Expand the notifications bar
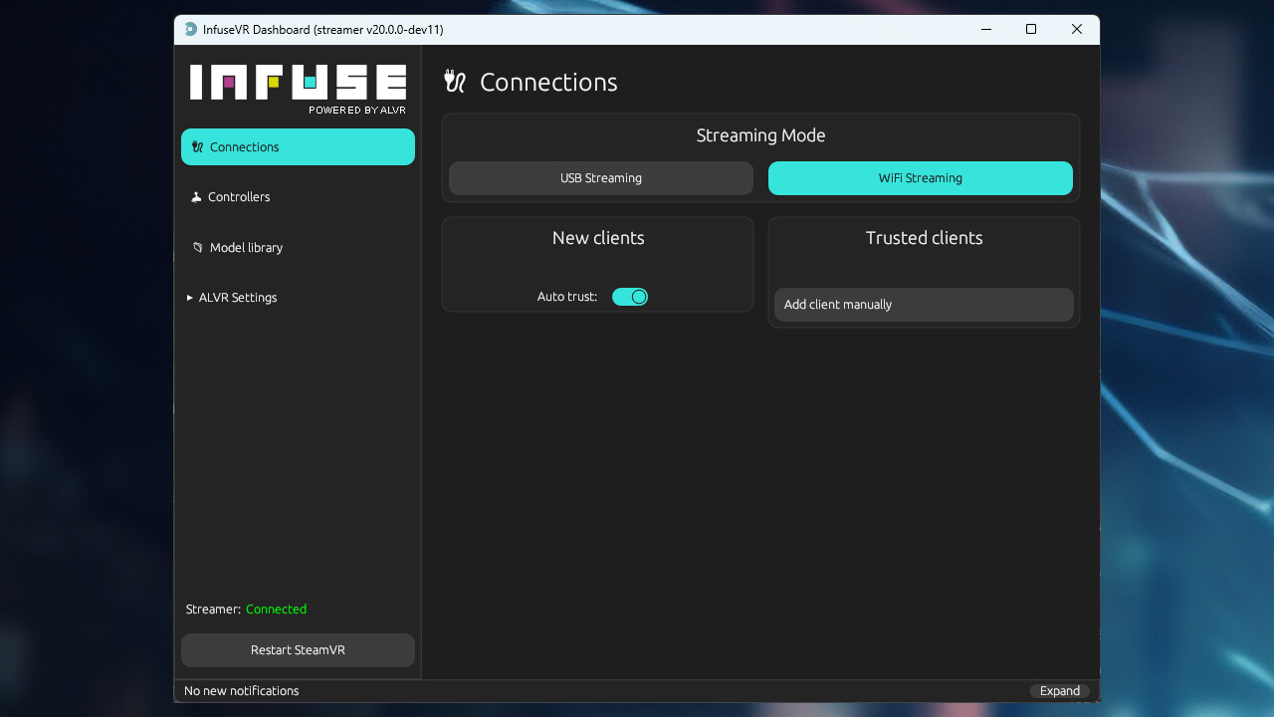1274x717 pixels. point(1059,691)
